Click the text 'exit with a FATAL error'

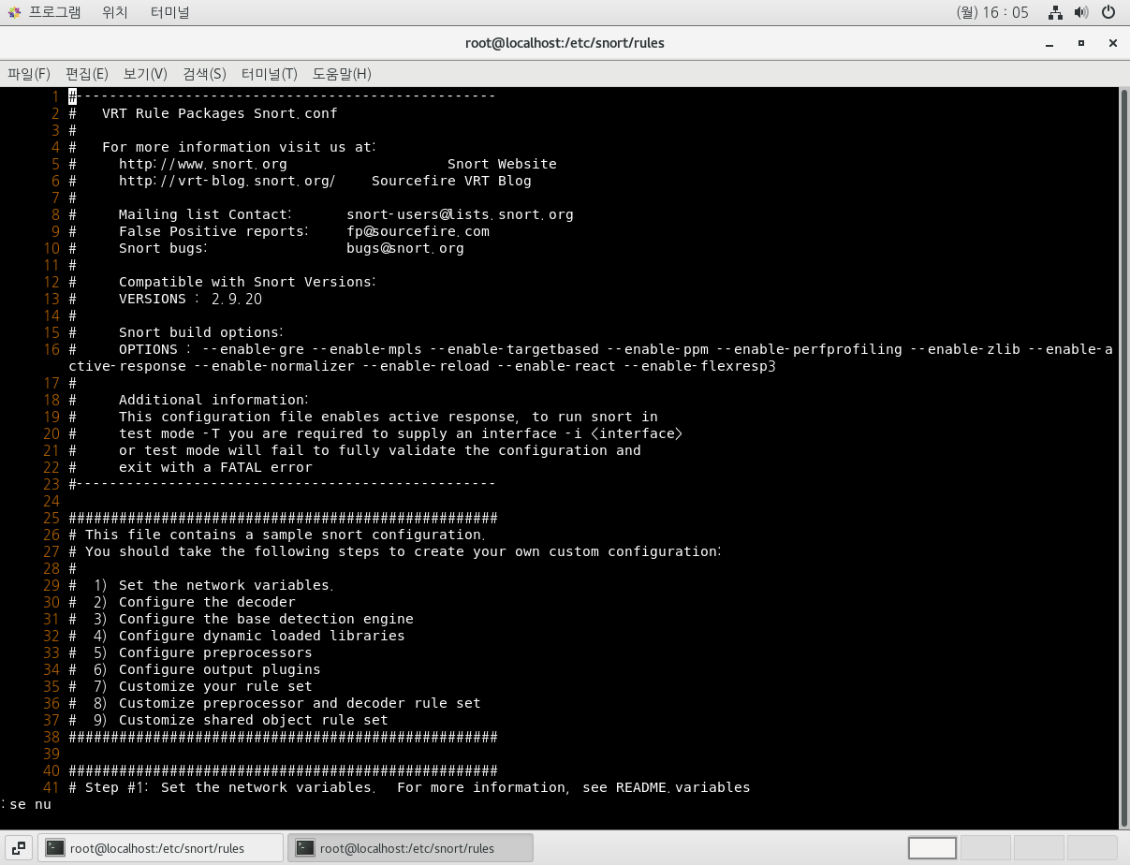215,467
